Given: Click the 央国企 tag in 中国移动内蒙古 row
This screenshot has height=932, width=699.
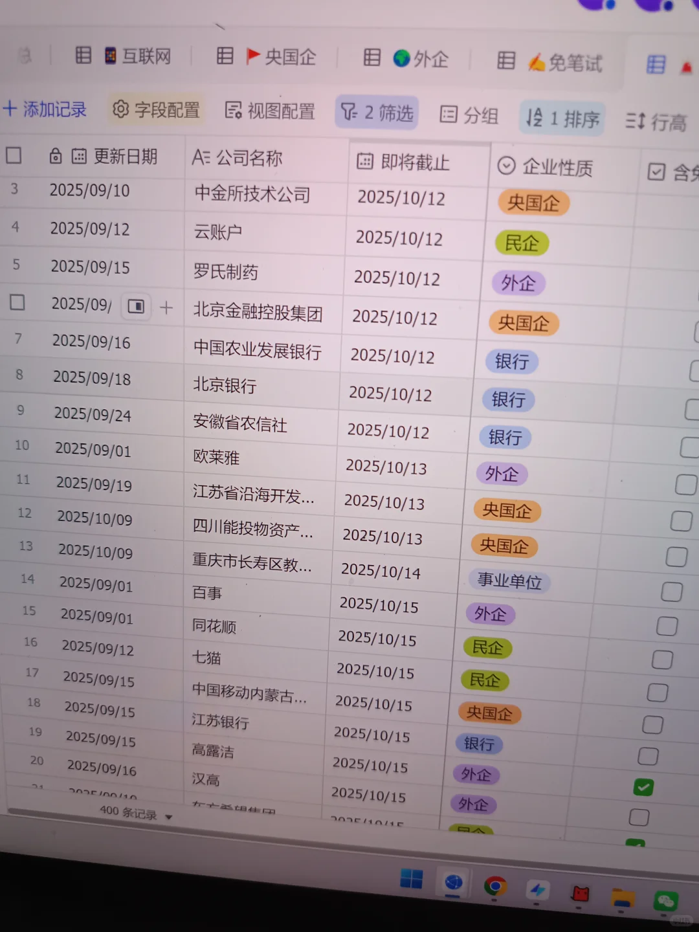Looking at the screenshot, I should pos(489,713).
